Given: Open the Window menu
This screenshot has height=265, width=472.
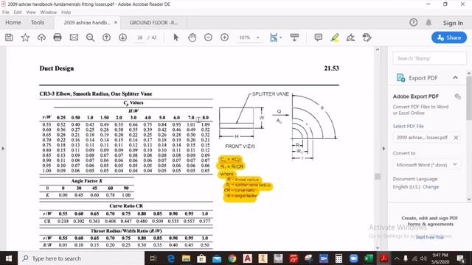Looking at the screenshot, I should point(48,13).
